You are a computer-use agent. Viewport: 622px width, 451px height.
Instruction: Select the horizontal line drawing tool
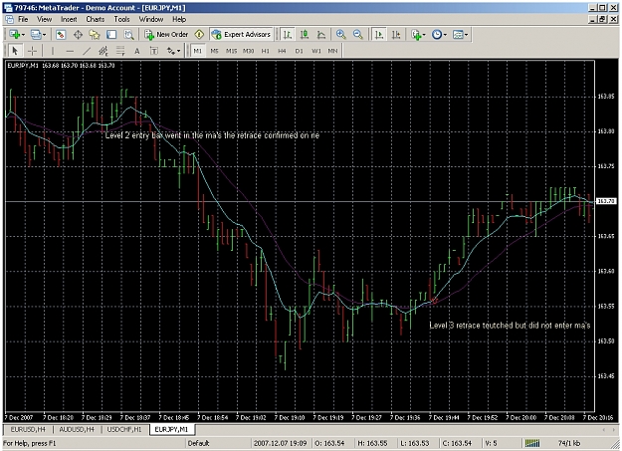point(70,51)
